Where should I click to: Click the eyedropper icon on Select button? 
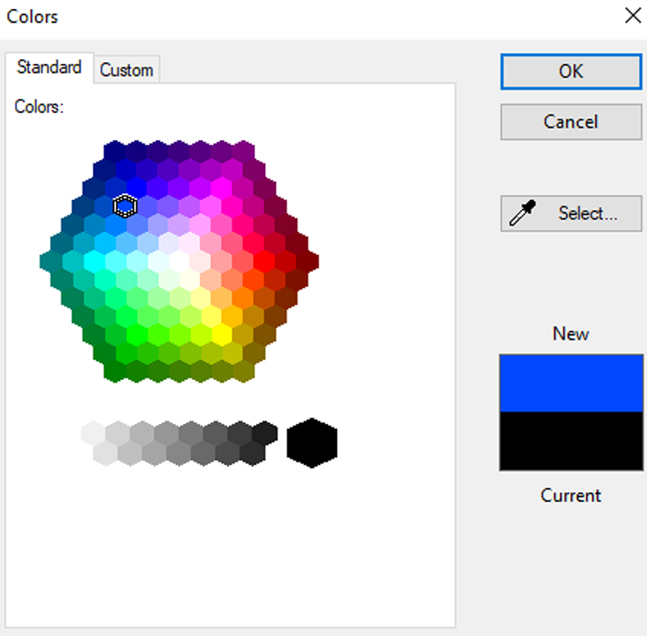point(524,215)
